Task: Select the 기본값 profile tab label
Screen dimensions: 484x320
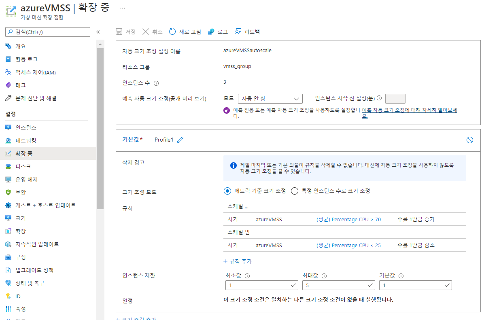Action: [132, 140]
